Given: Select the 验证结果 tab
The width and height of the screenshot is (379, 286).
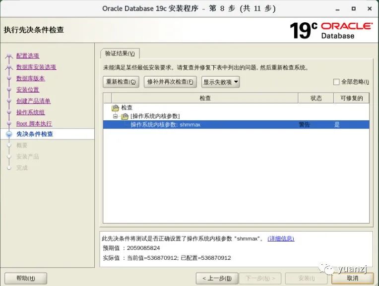Looking at the screenshot, I should pyautogui.click(x=120, y=53).
